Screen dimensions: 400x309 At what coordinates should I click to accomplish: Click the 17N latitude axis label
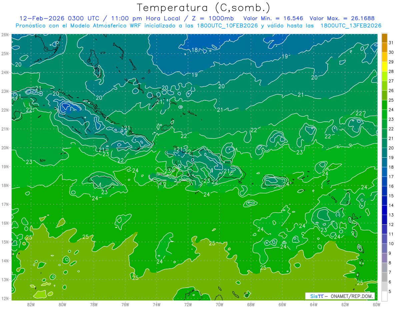tap(5, 204)
